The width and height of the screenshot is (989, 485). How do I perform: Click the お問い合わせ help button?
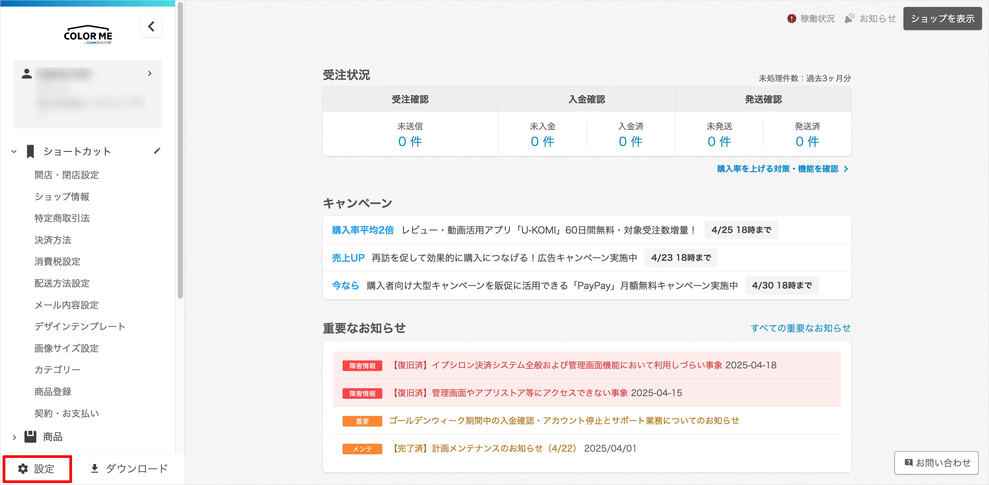coord(936,463)
